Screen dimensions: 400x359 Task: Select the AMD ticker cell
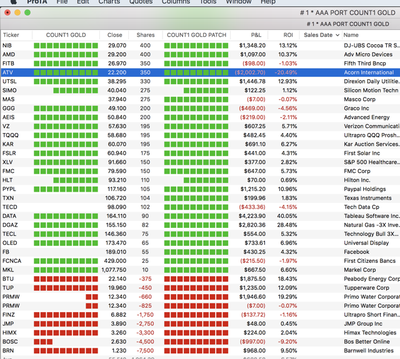pyautogui.click(x=8, y=54)
